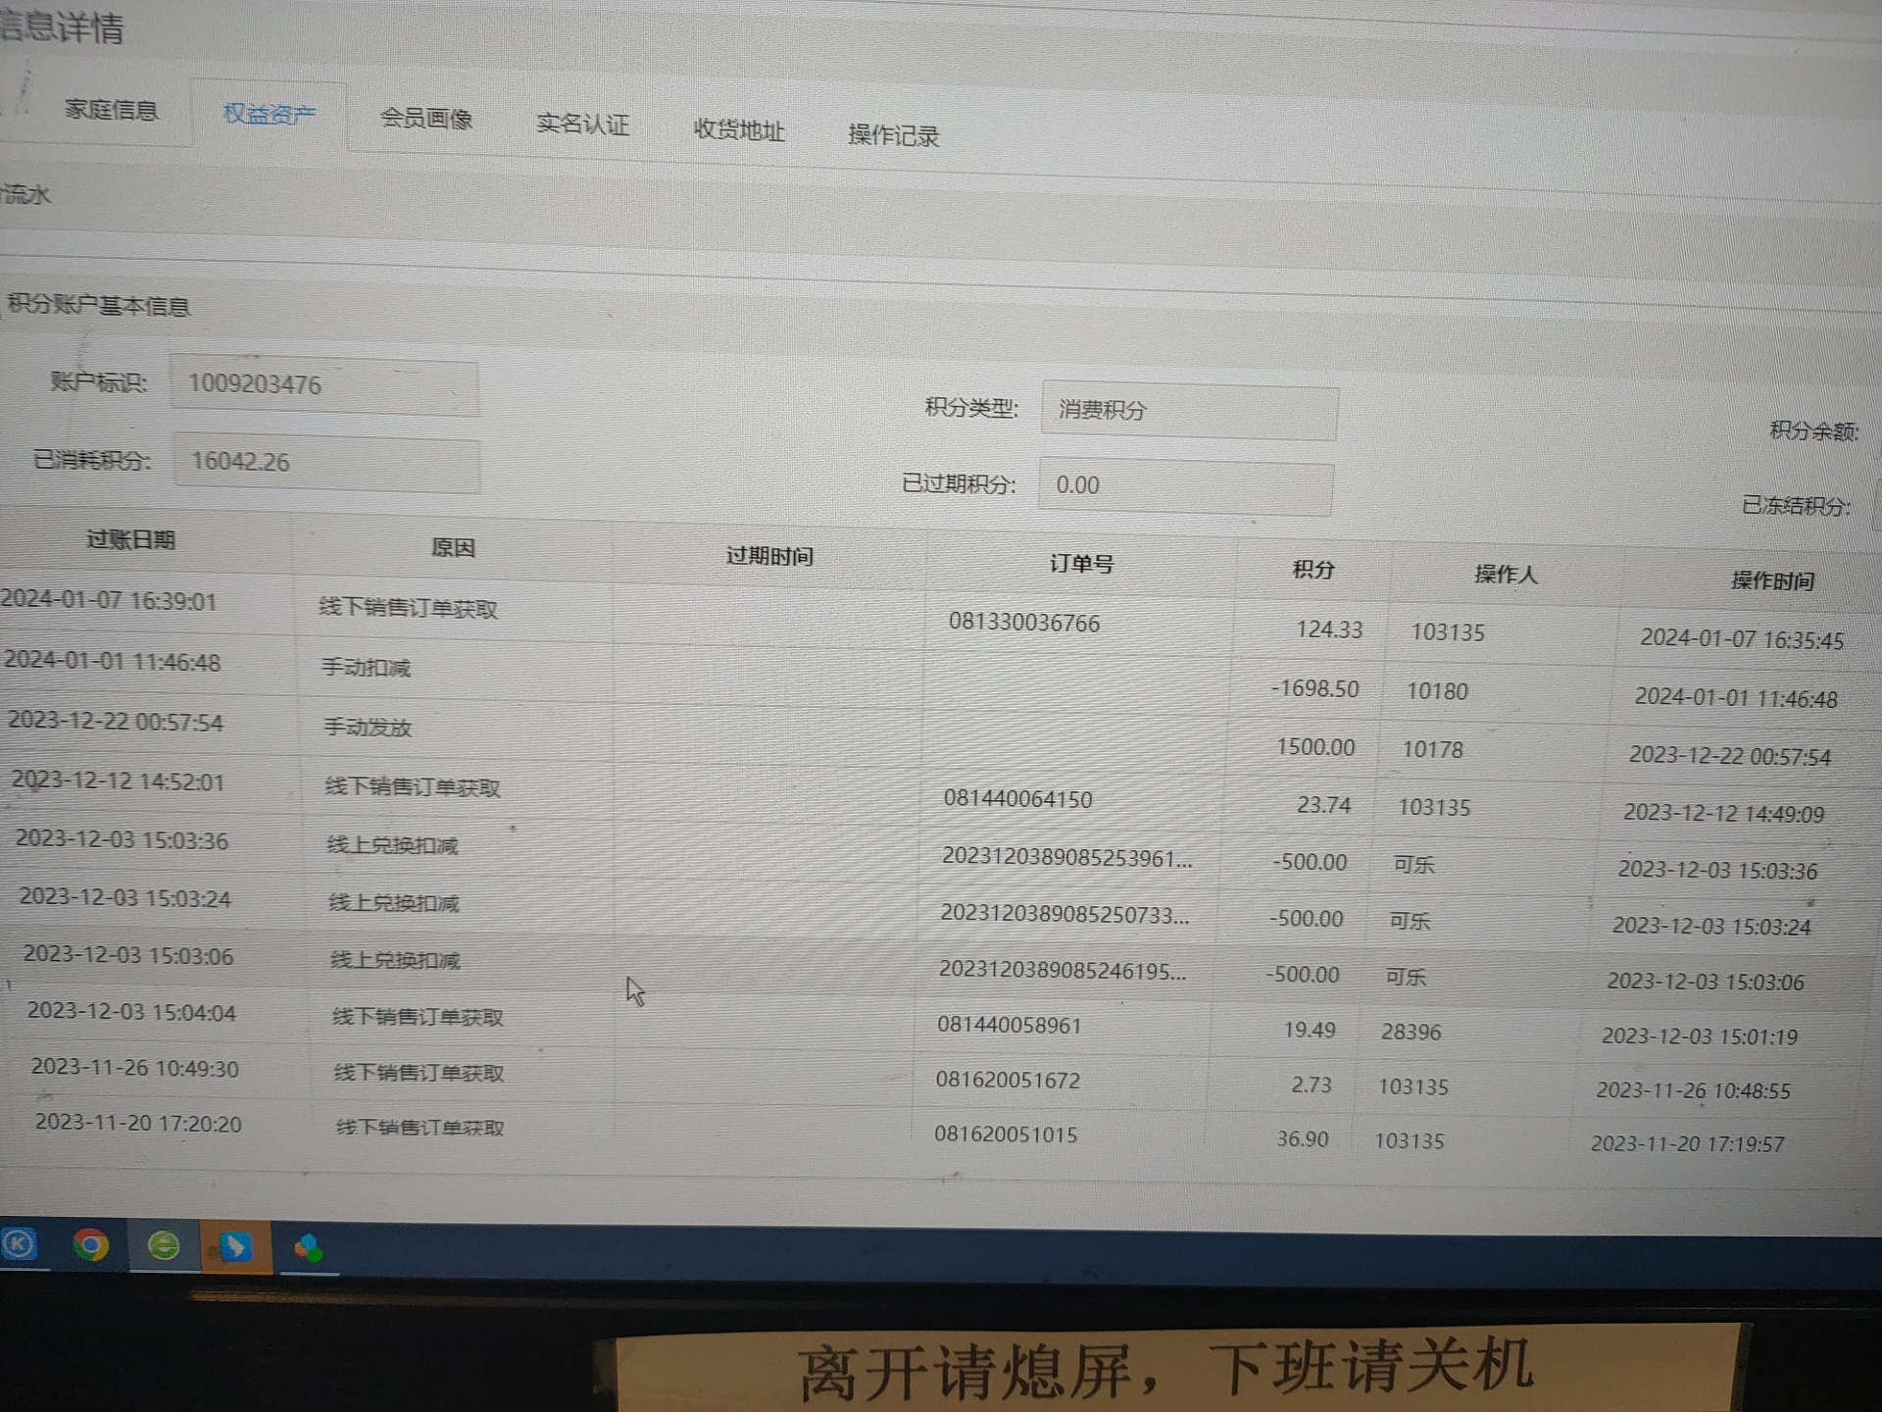
Task: Click the 积分类型 box showing 消费积分
Action: (x=1188, y=411)
